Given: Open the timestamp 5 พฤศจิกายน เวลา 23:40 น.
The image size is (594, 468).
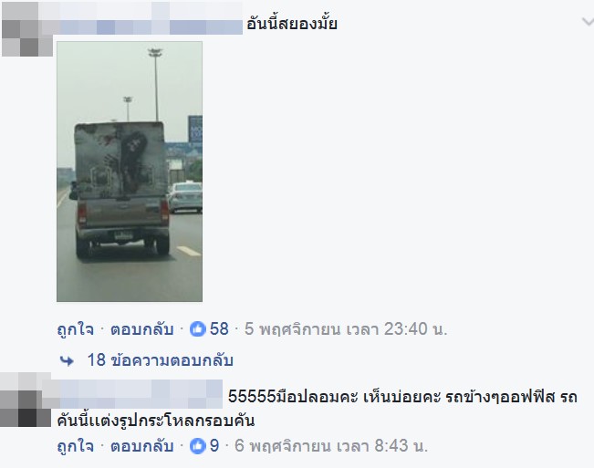Looking at the screenshot, I should pyautogui.click(x=346, y=329).
